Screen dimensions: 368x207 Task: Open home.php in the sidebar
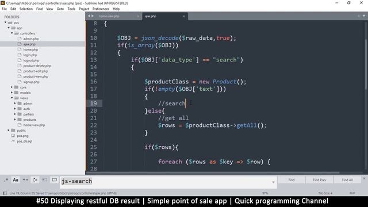(30, 49)
